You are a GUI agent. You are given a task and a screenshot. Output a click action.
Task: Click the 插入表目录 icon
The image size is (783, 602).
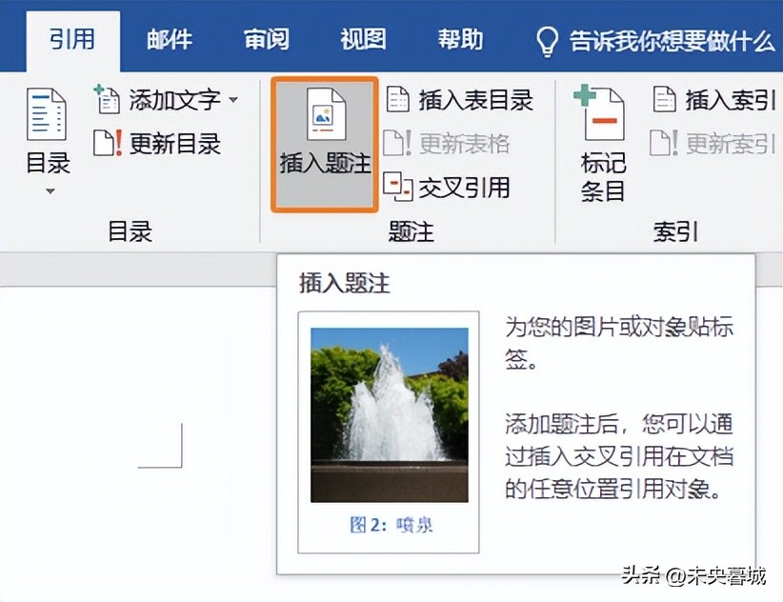[398, 99]
